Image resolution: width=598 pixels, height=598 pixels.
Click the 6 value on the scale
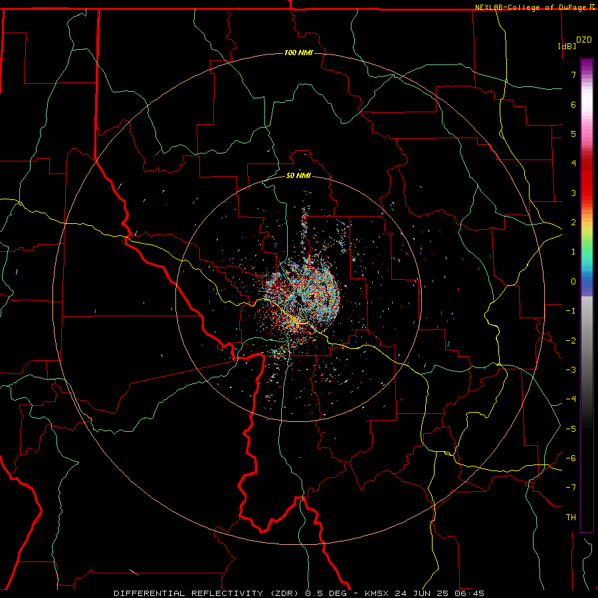pos(573,104)
